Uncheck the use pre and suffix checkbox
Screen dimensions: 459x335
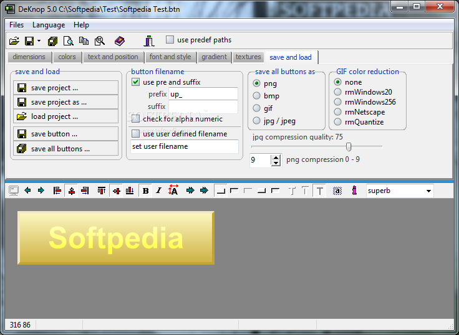click(135, 82)
